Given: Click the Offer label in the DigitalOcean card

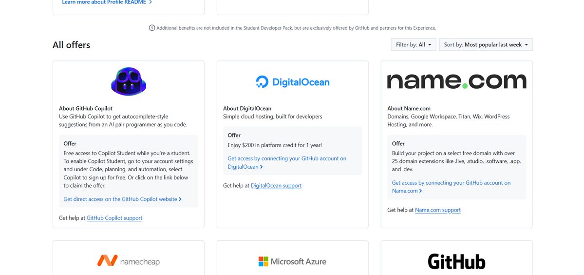Looking at the screenshot, I should tap(234, 135).
